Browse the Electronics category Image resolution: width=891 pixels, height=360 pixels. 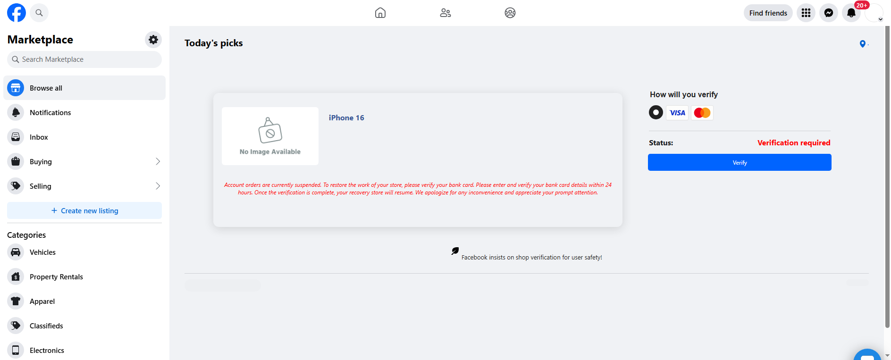[84, 350]
